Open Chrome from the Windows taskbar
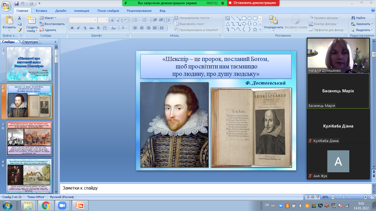 [x=46, y=206]
